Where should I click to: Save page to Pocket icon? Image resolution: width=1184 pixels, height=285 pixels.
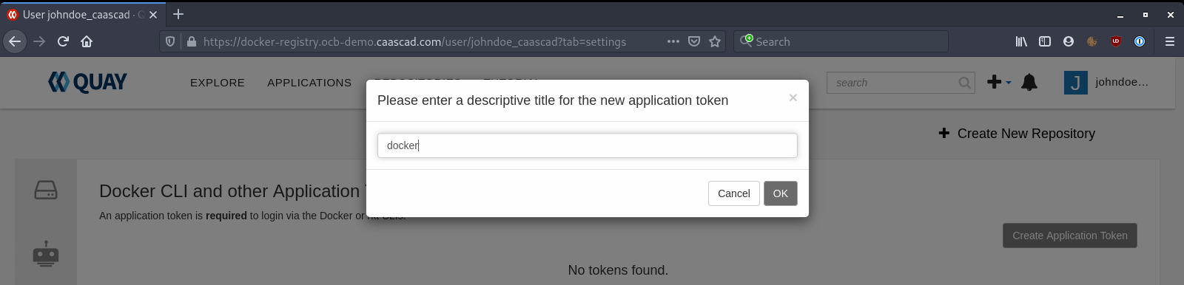(694, 41)
